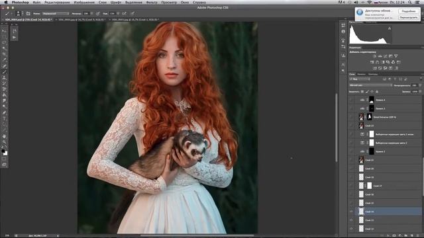Open the flow slider arrow
The height and width of the screenshot is (238, 424).
[118, 13]
